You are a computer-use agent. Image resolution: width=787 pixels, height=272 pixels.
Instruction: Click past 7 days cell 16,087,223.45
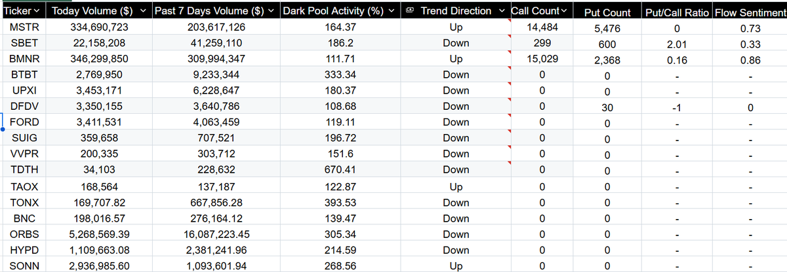tap(215, 234)
